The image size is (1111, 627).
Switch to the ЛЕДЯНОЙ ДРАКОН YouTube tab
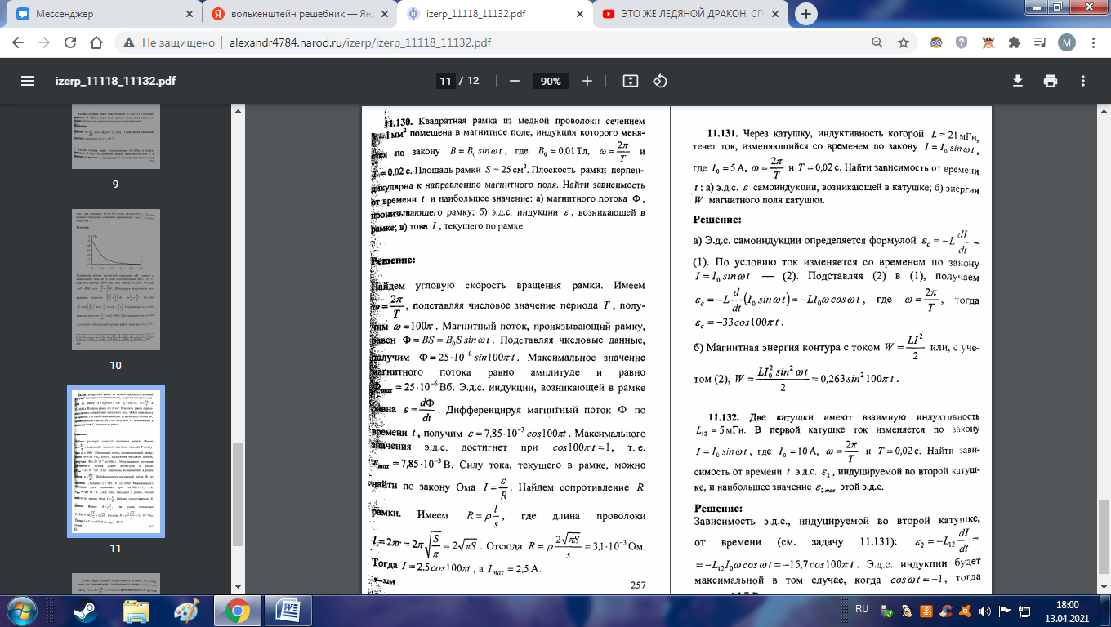point(690,14)
